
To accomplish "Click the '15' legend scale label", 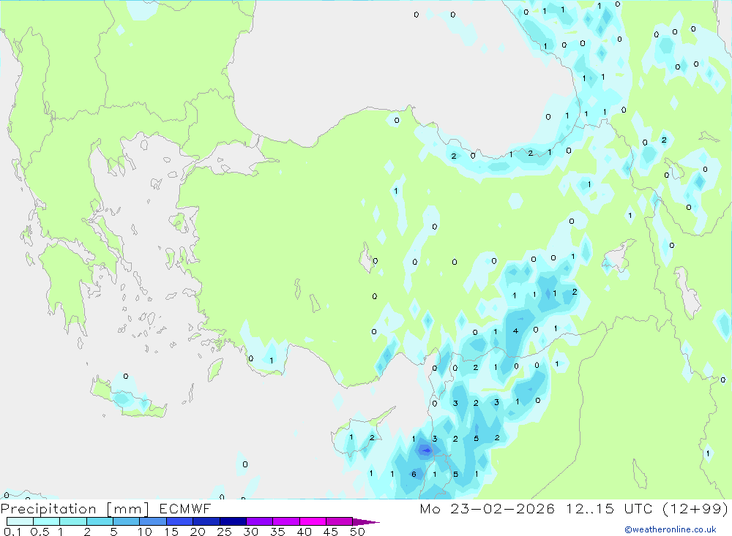I will click(171, 532).
